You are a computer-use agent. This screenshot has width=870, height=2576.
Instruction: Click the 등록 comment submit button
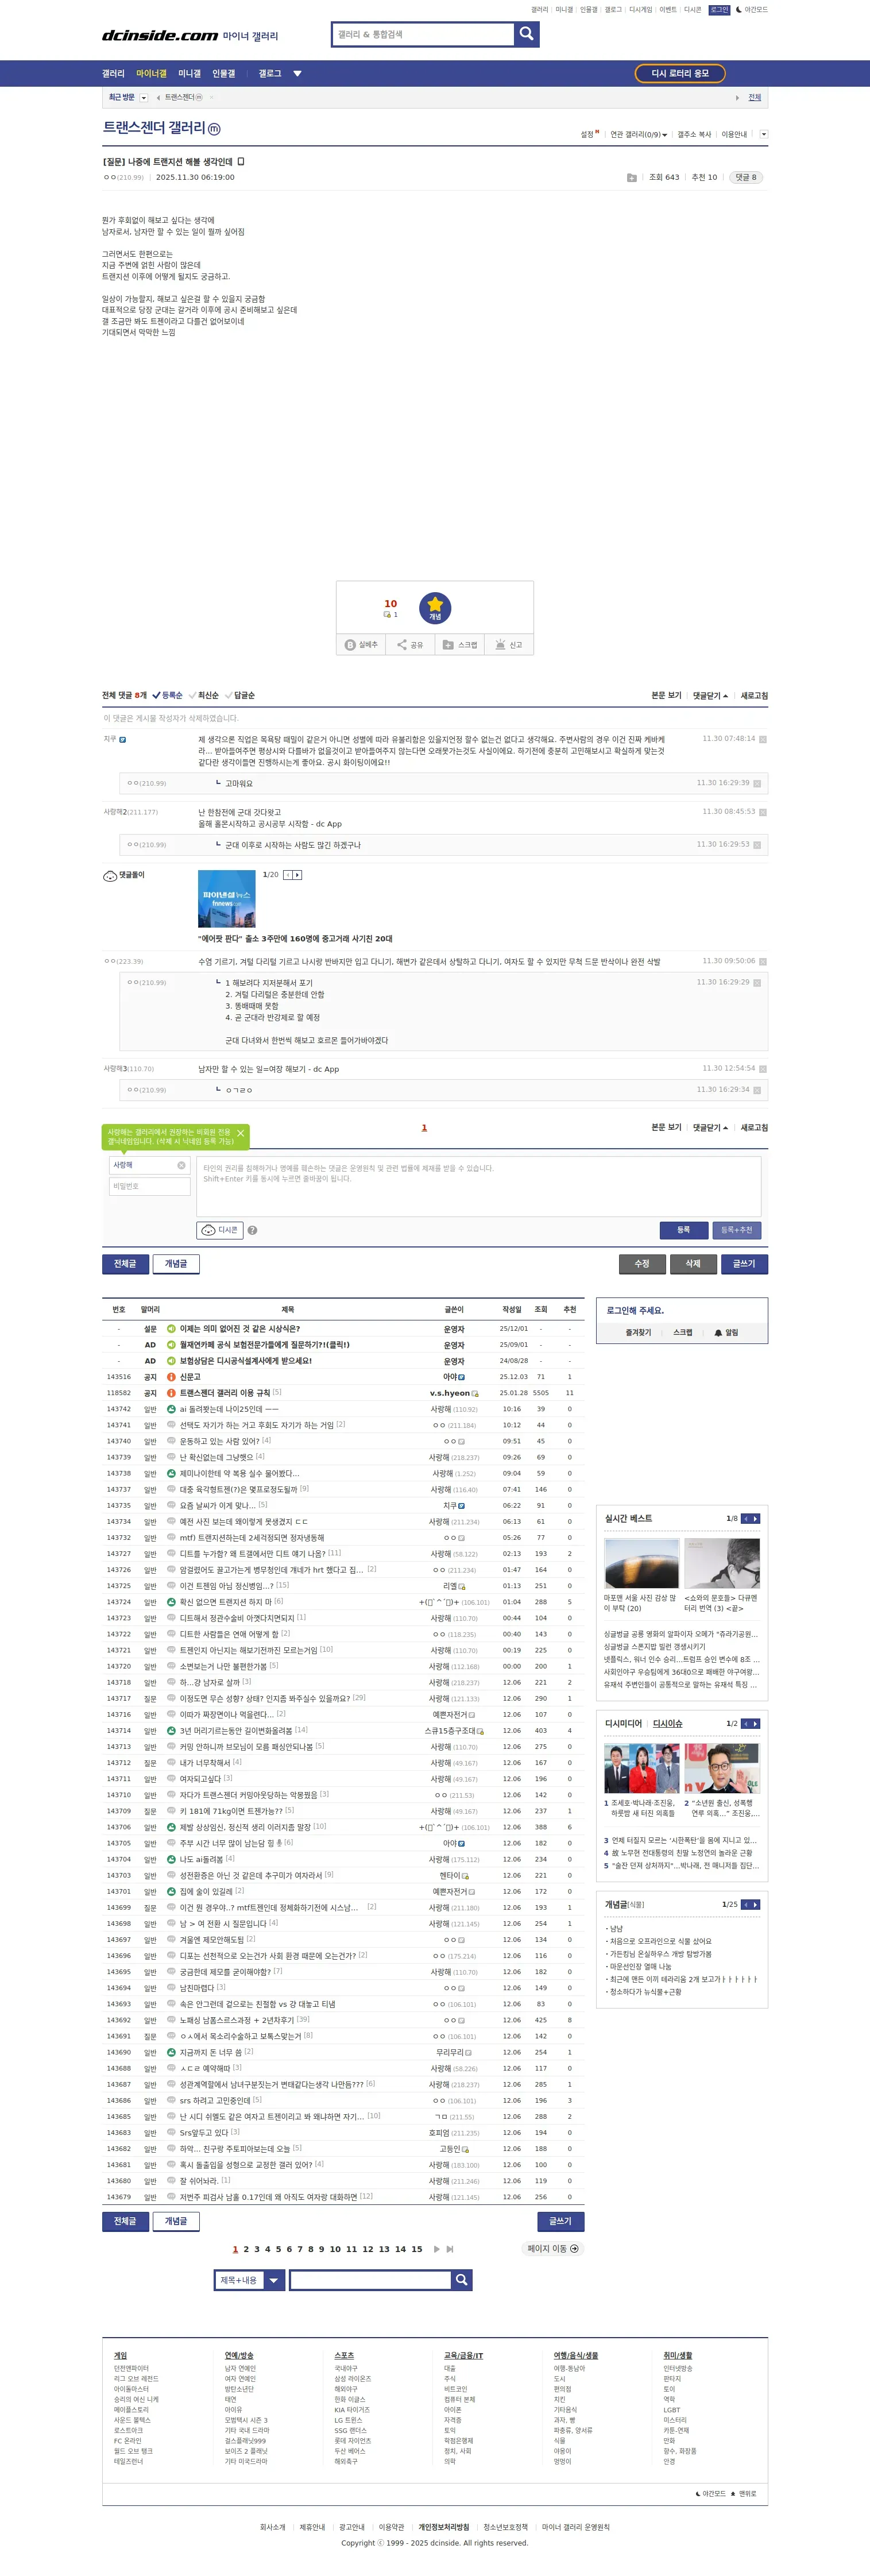pyautogui.click(x=684, y=1230)
